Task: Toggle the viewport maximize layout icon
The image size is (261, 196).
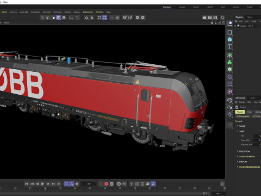Action: click(x=223, y=23)
